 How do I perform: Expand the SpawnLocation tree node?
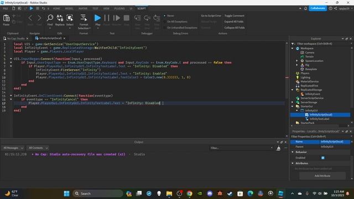coord(297,61)
